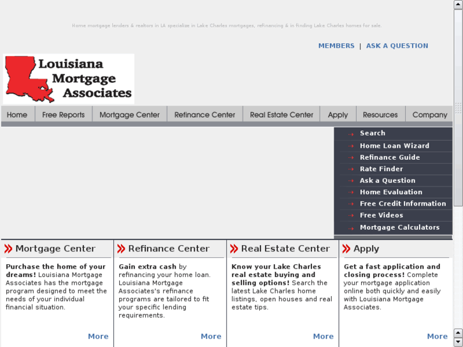Click red arrow icon beside Home Evaluation
Screen dimensions: 463x347
click(x=351, y=192)
